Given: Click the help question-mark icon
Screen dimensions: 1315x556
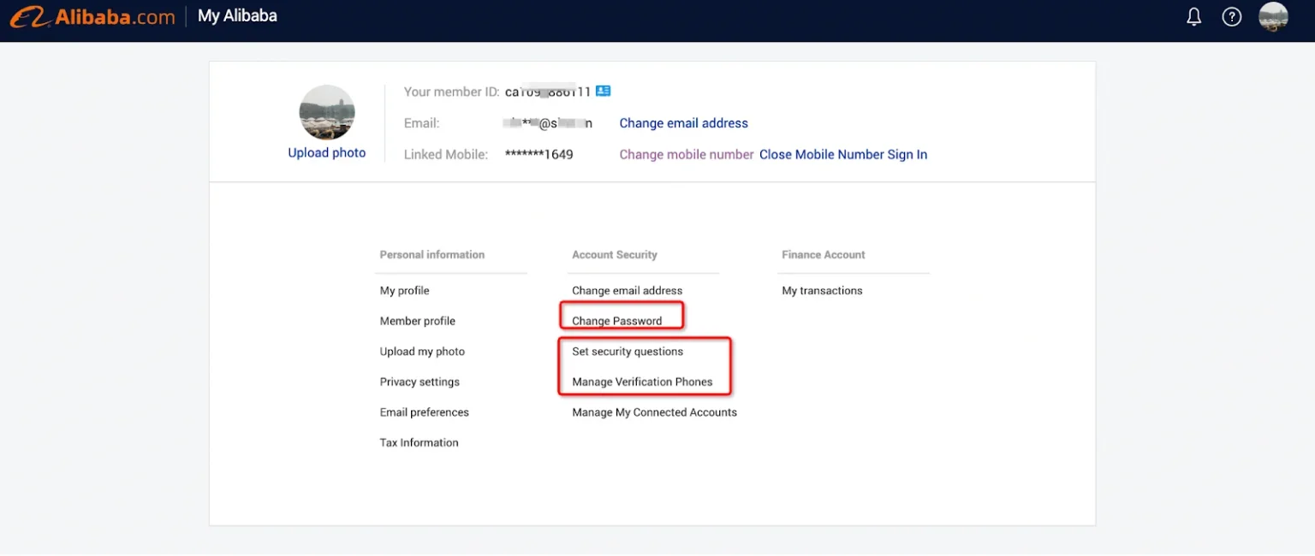Looking at the screenshot, I should click(x=1232, y=15).
